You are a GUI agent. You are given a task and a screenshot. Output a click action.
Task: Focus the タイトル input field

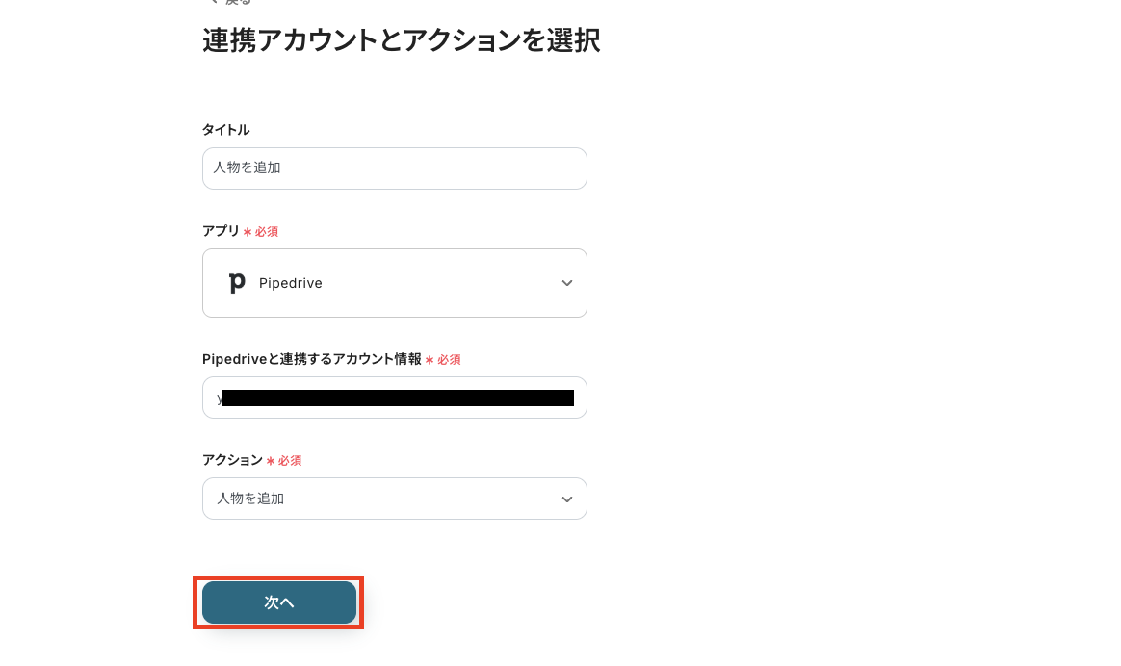coord(394,168)
